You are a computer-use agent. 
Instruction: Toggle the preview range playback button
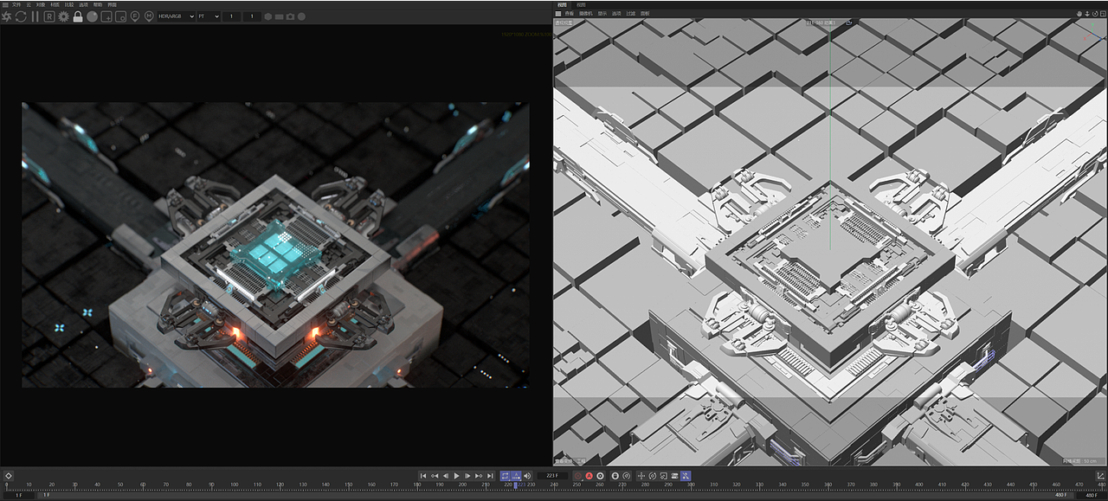point(516,476)
